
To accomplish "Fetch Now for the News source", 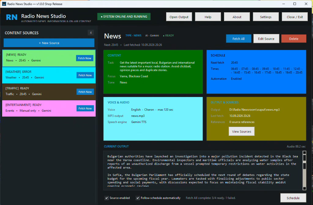I will [85, 58].
